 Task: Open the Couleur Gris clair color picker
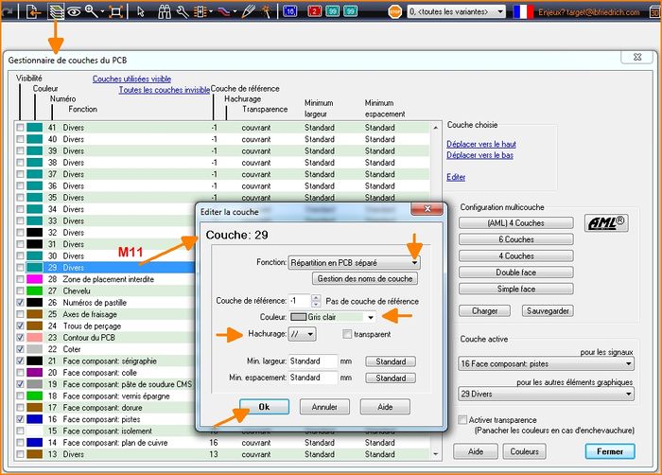371,317
